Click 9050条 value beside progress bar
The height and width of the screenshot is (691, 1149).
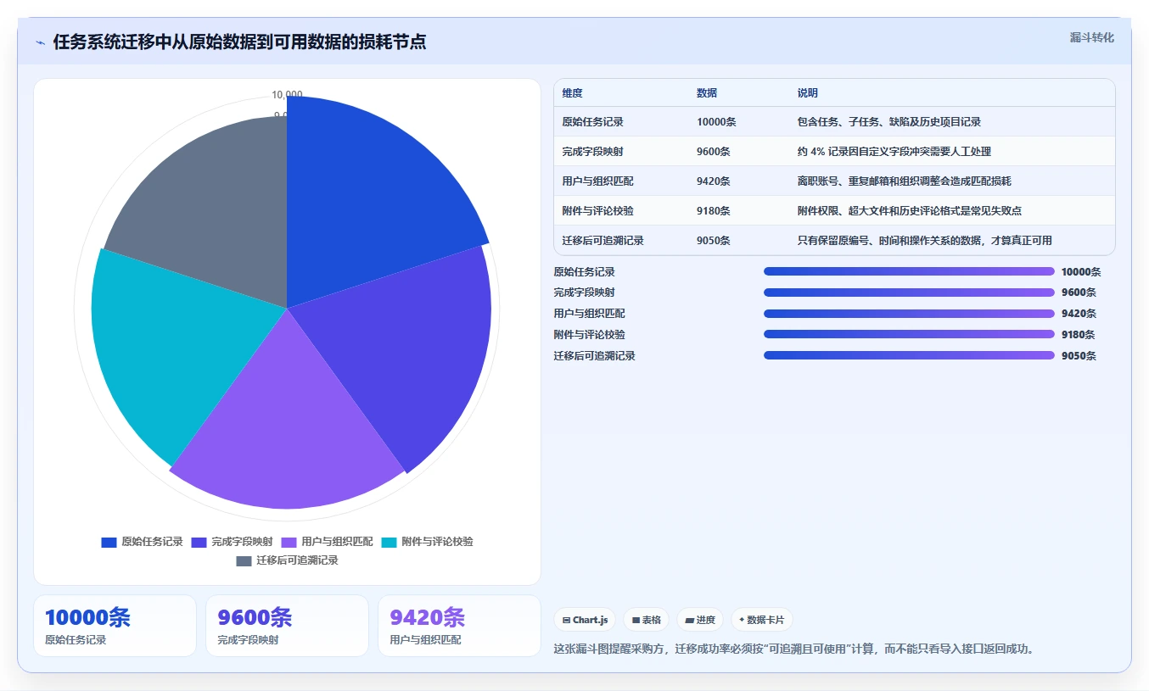[x=1079, y=356]
